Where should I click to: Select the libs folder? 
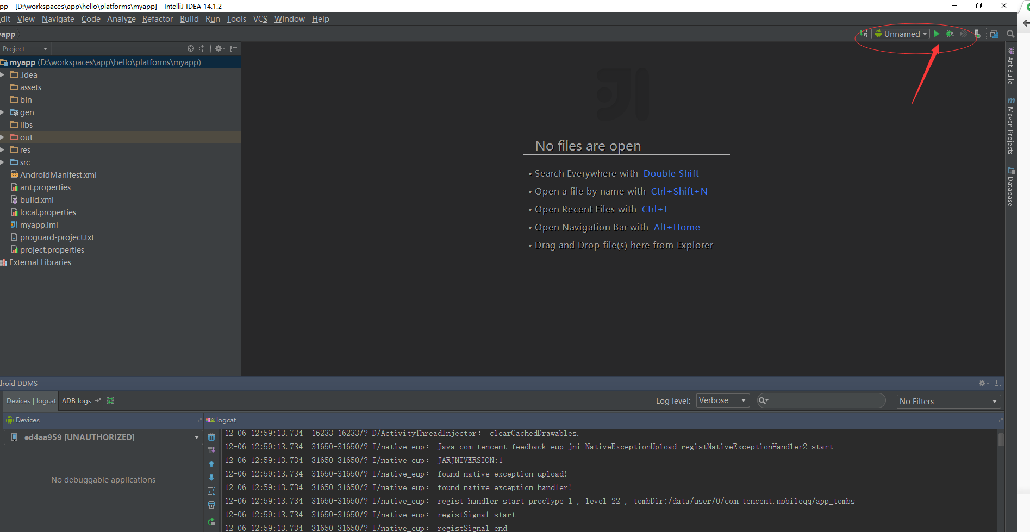pyautogui.click(x=26, y=125)
